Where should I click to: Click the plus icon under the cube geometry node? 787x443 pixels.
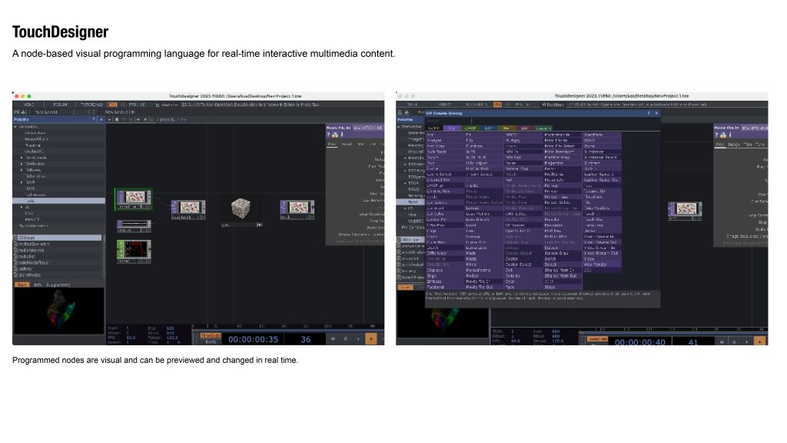pyautogui.click(x=260, y=225)
